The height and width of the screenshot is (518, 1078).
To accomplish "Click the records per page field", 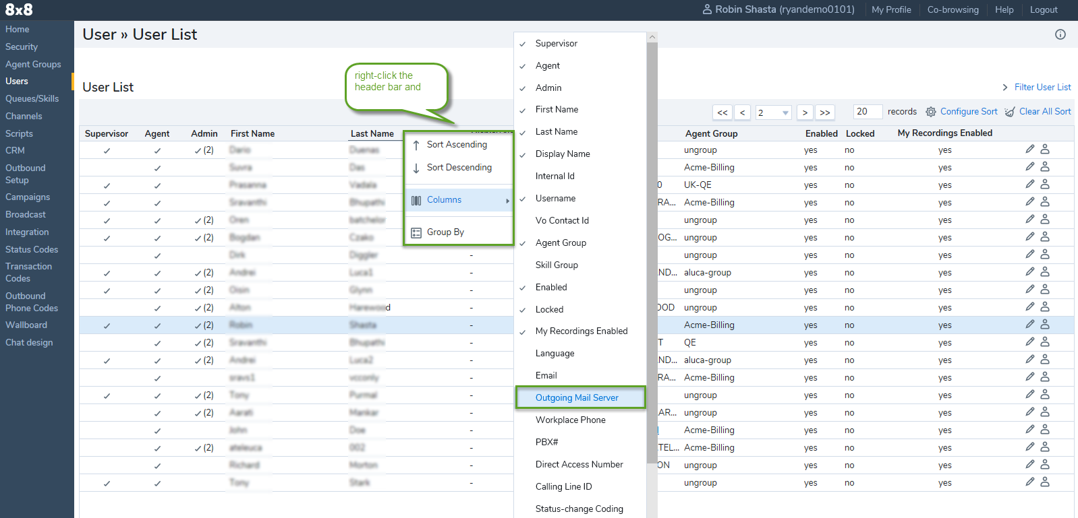I will [x=868, y=112].
